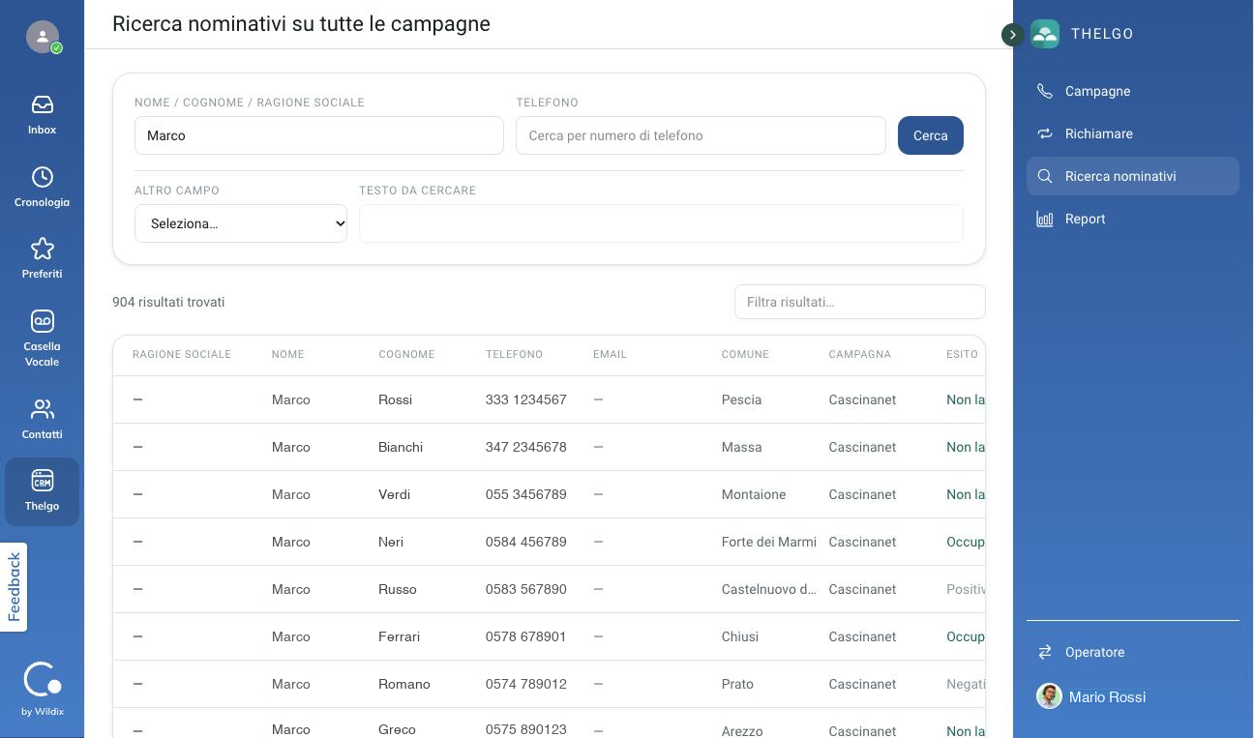Sort by Campagna column header

click(x=859, y=354)
